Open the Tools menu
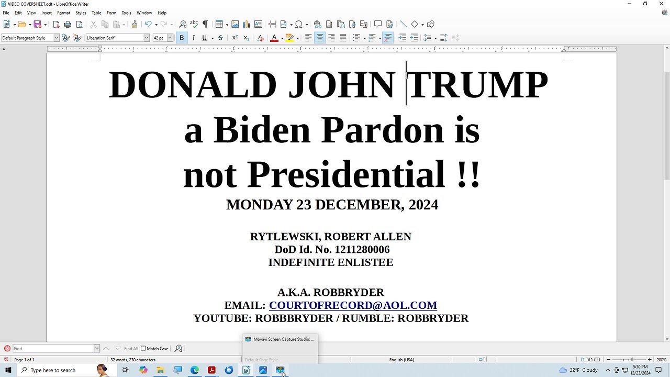This screenshot has height=377, width=670. pyautogui.click(x=126, y=13)
